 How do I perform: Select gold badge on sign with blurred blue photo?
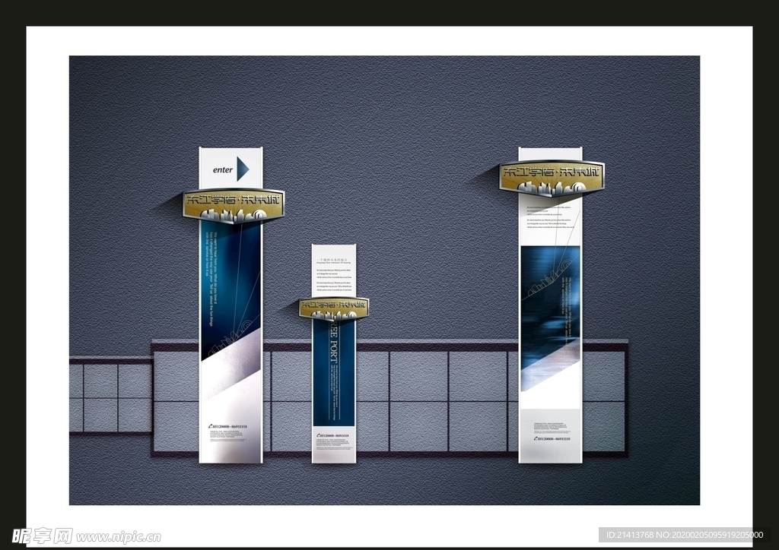(x=552, y=178)
